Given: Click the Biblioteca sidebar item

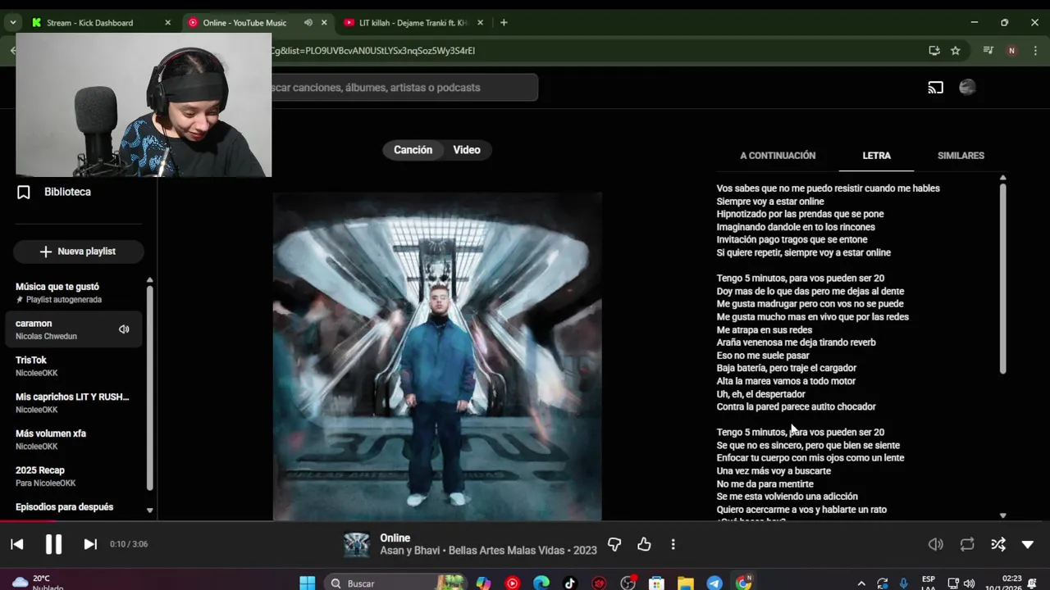Looking at the screenshot, I should pyautogui.click(x=67, y=192).
